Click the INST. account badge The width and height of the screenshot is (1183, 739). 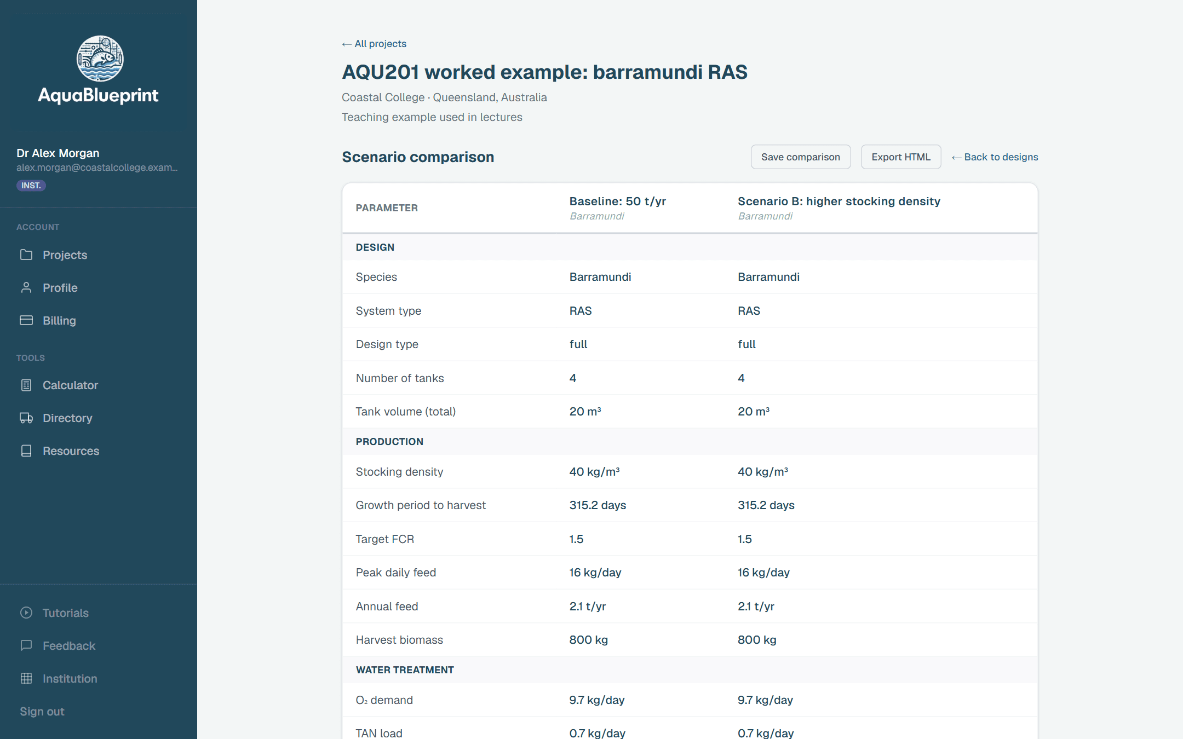(x=31, y=186)
